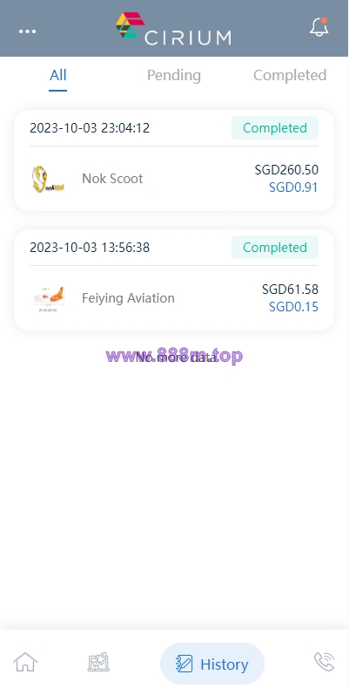
Task: Click Completed badge on Nok Scoot order
Action: (275, 128)
